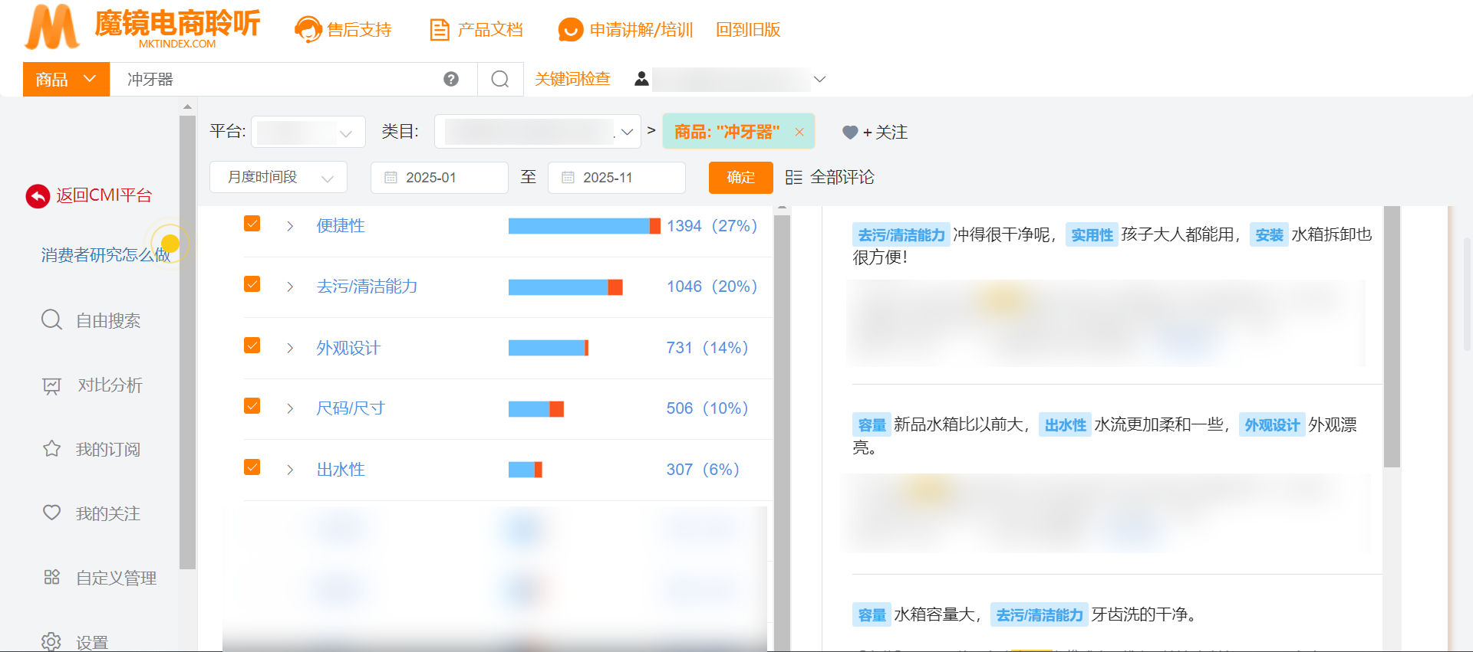The width and height of the screenshot is (1473, 652).
Task: Open the 商品 search type dropdown
Action: click(66, 79)
